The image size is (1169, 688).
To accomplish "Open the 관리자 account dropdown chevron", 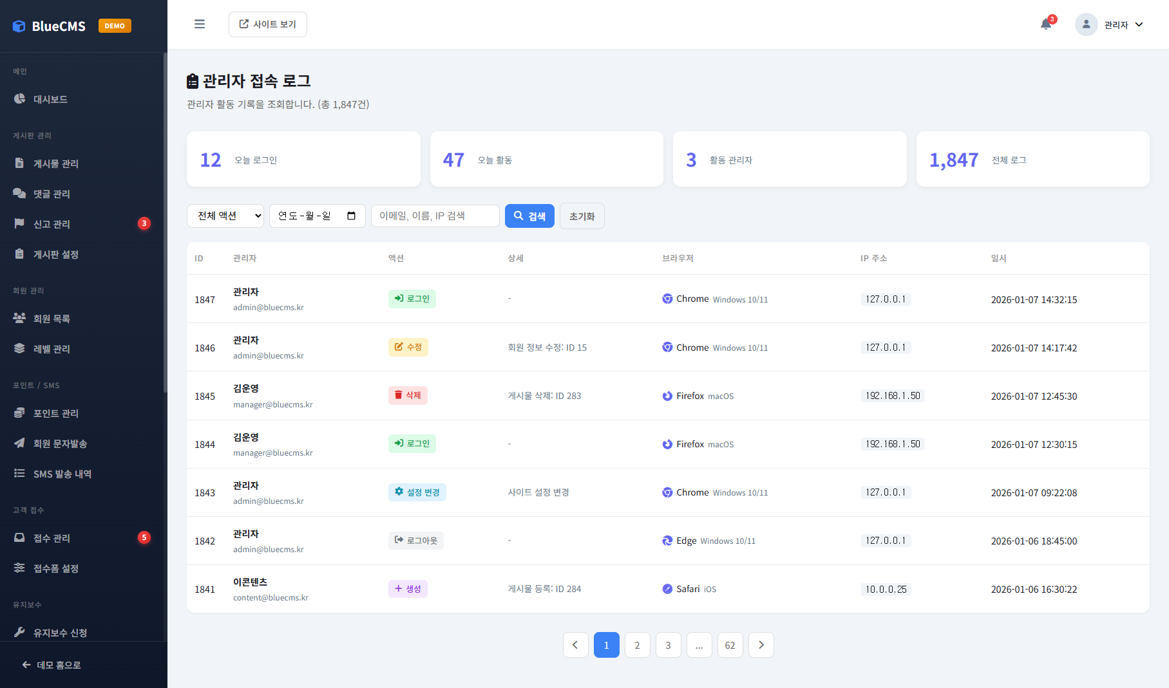I will click(x=1139, y=24).
